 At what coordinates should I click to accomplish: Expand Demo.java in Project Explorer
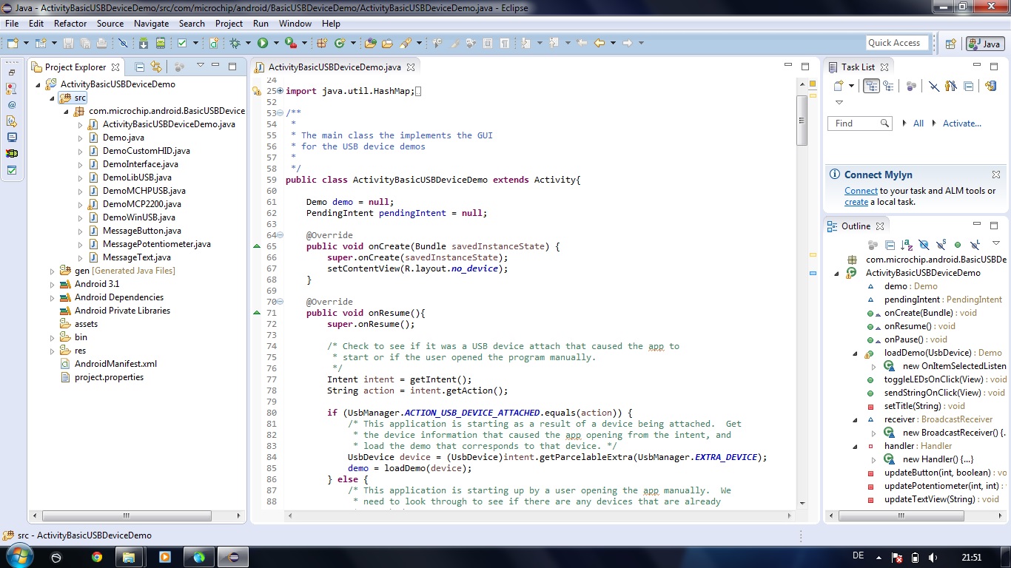click(80, 138)
